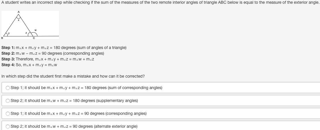
Task: Click the angle z label inside the triangle
Action: pos(26,33)
